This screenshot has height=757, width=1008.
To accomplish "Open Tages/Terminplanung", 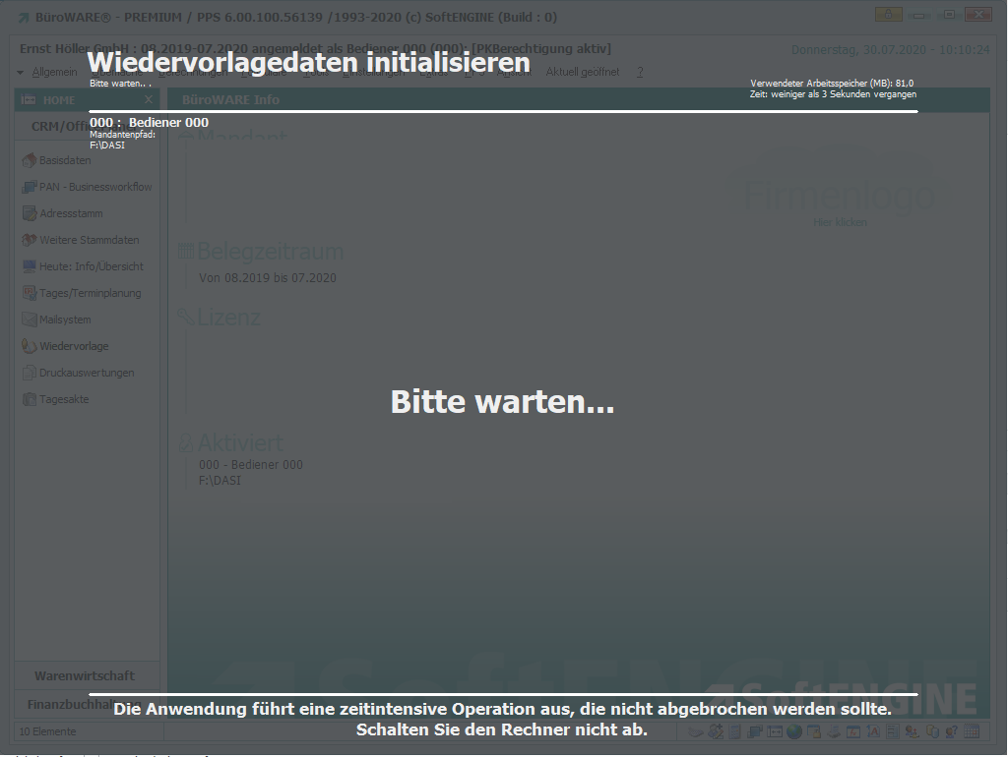I will click(x=90, y=293).
